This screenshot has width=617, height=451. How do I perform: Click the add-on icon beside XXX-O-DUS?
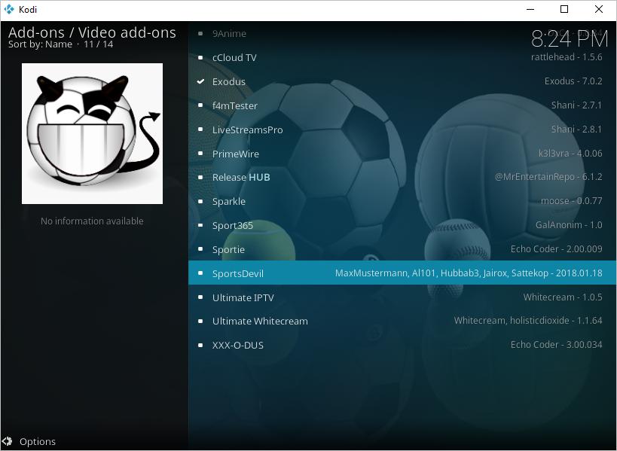coord(200,345)
